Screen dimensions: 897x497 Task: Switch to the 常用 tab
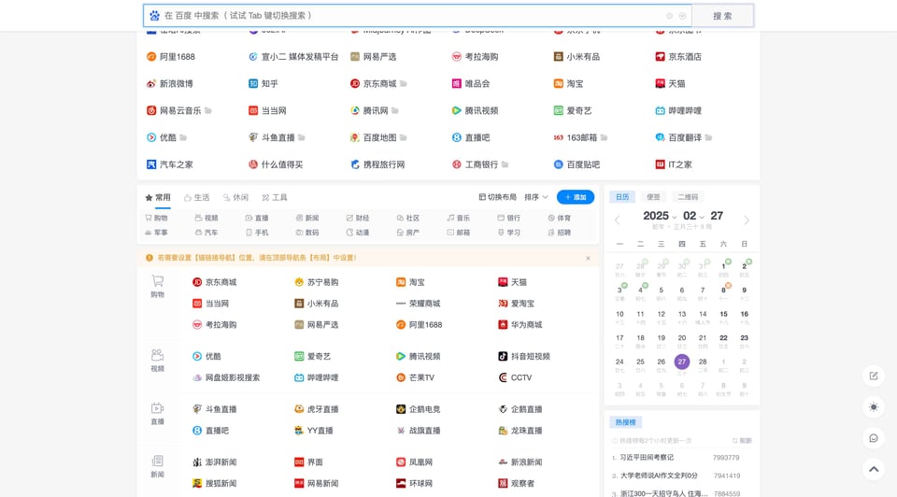tap(158, 197)
